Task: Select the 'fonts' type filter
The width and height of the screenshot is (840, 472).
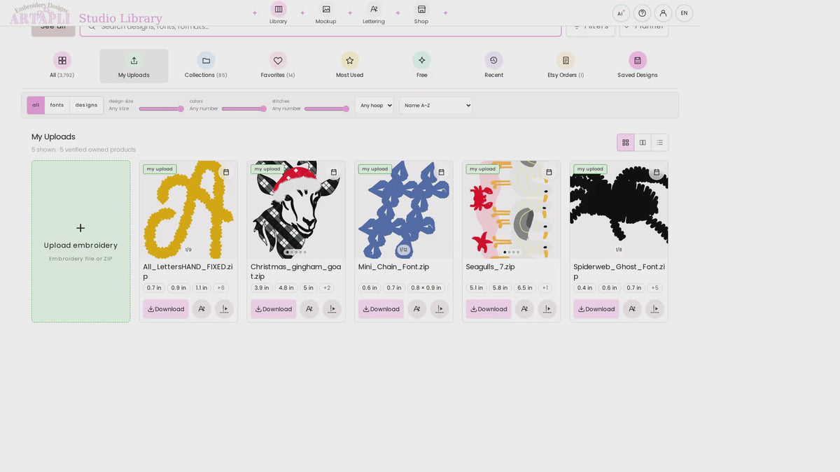Action: (57, 106)
